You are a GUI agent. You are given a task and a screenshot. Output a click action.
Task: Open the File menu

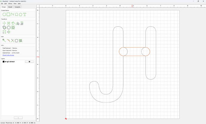coord(2,4)
